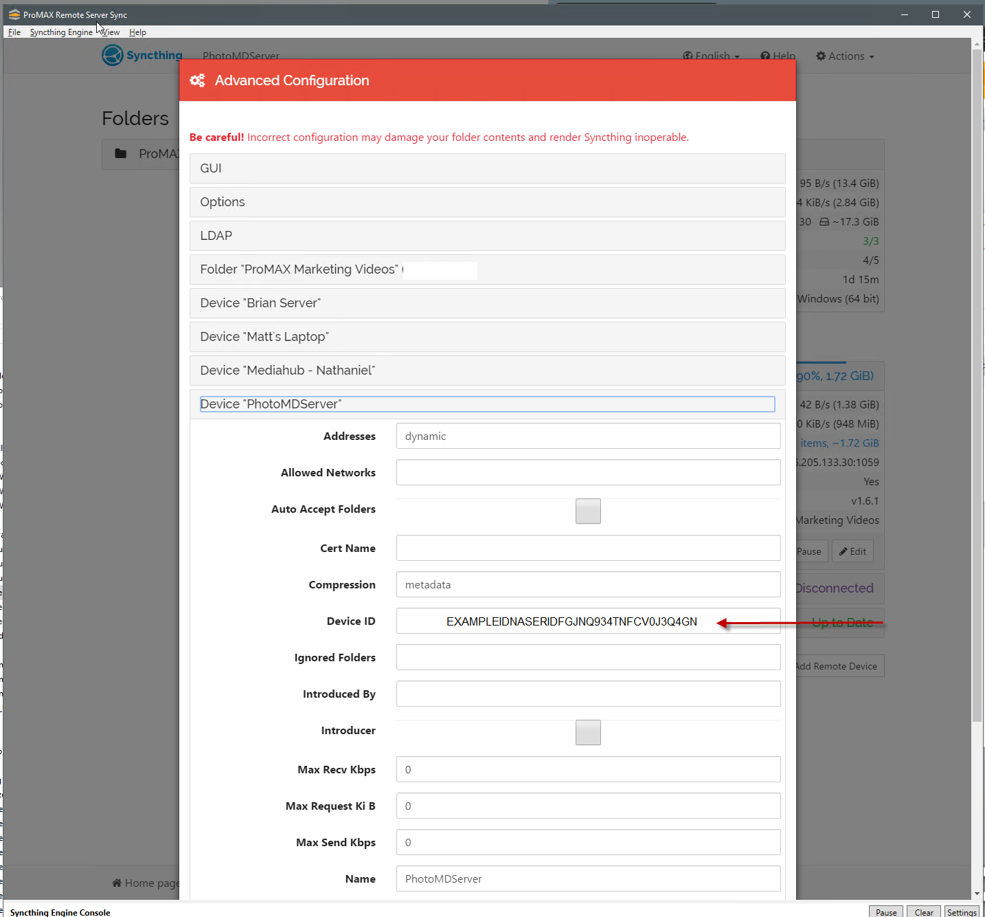Click the "items, ~1.72 GiB" link
Viewport: 985px width, 917px height.
(839, 443)
